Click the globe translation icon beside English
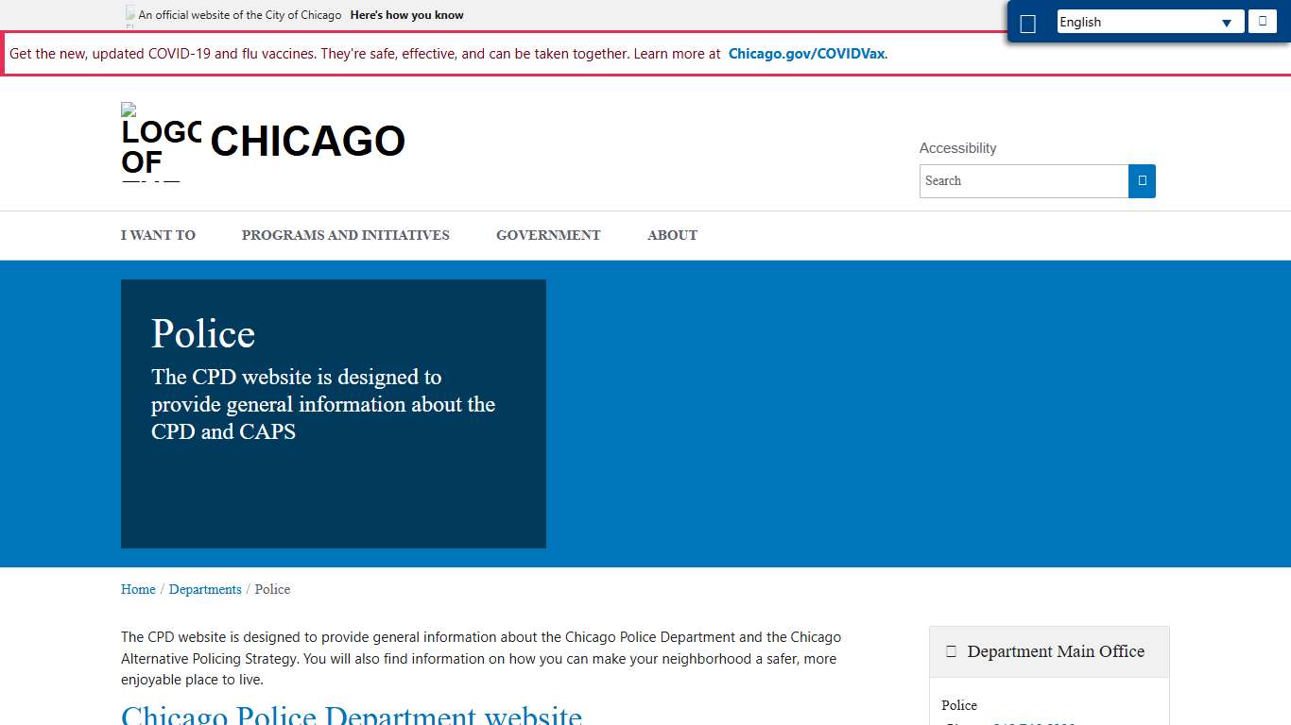The width and height of the screenshot is (1291, 725). coord(1028,22)
